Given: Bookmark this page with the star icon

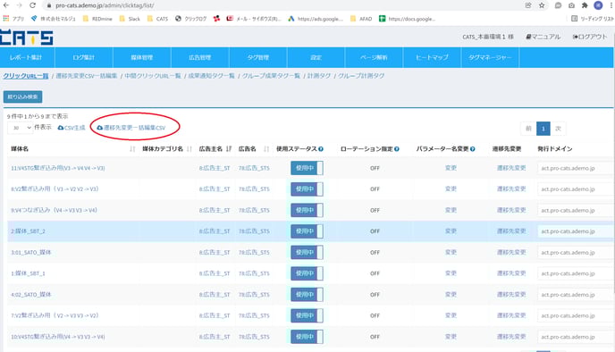Looking at the screenshot, I should [542, 5].
